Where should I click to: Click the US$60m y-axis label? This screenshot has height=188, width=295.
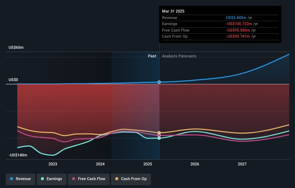[x=16, y=48]
